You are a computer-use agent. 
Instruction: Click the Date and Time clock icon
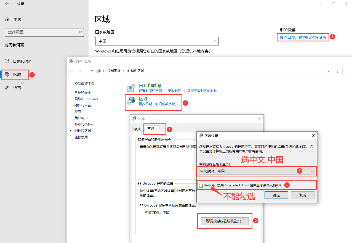[x=131, y=88]
